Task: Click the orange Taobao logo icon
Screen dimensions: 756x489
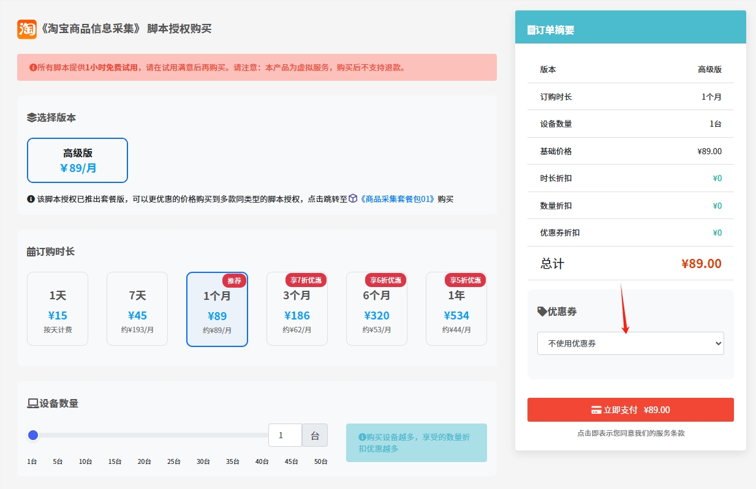Action: pos(27,29)
